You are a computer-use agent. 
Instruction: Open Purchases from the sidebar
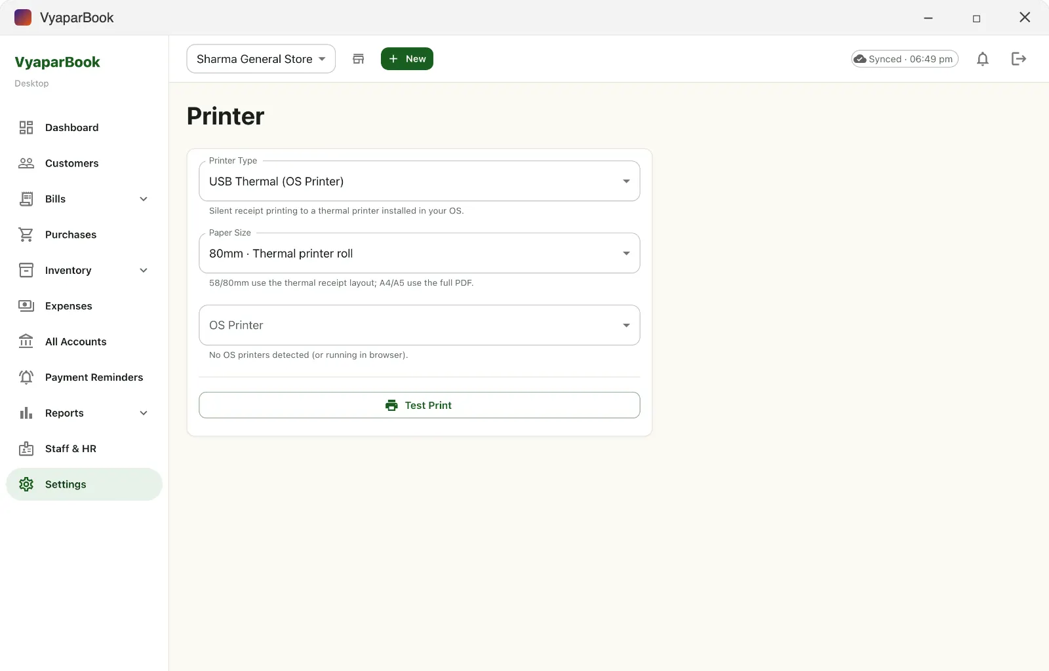[84, 235]
